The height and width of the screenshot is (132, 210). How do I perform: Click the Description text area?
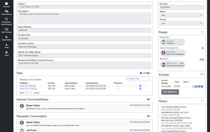click(85, 18)
